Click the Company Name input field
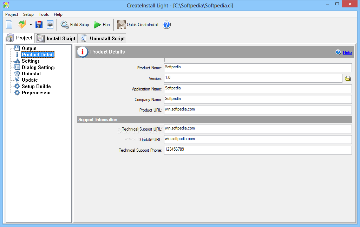Viewport: 360px width, 227px height. [x=258, y=99]
